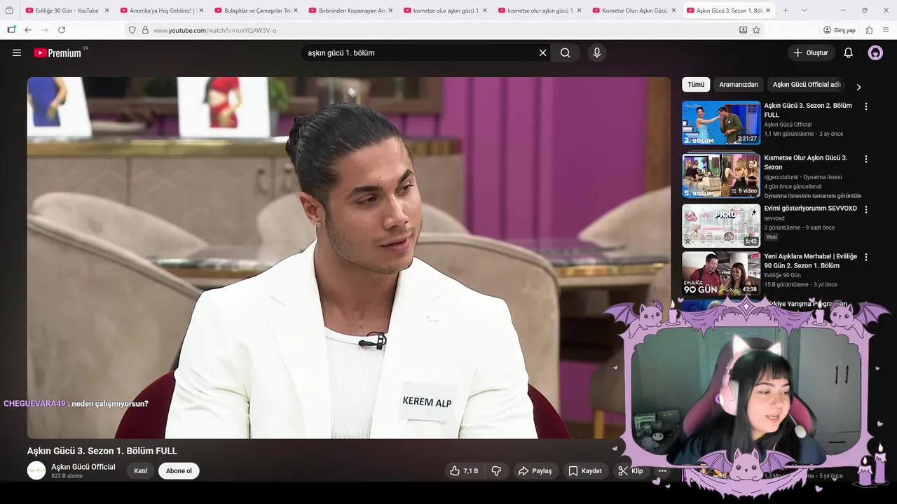897x504 pixels.
Task: Open options for Kısmetse Olur playlist
Action: [x=865, y=159]
